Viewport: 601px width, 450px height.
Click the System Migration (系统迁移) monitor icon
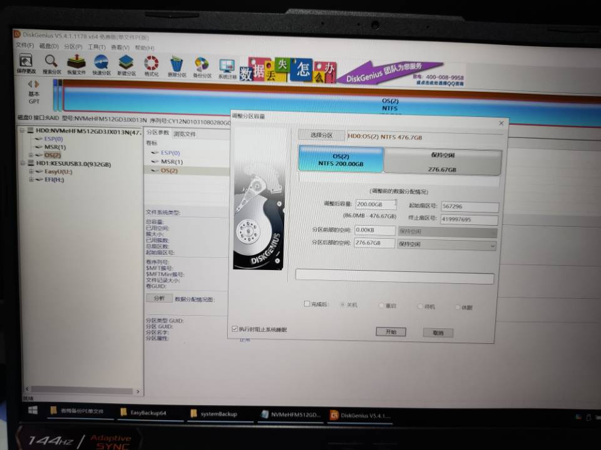pyautogui.click(x=227, y=69)
